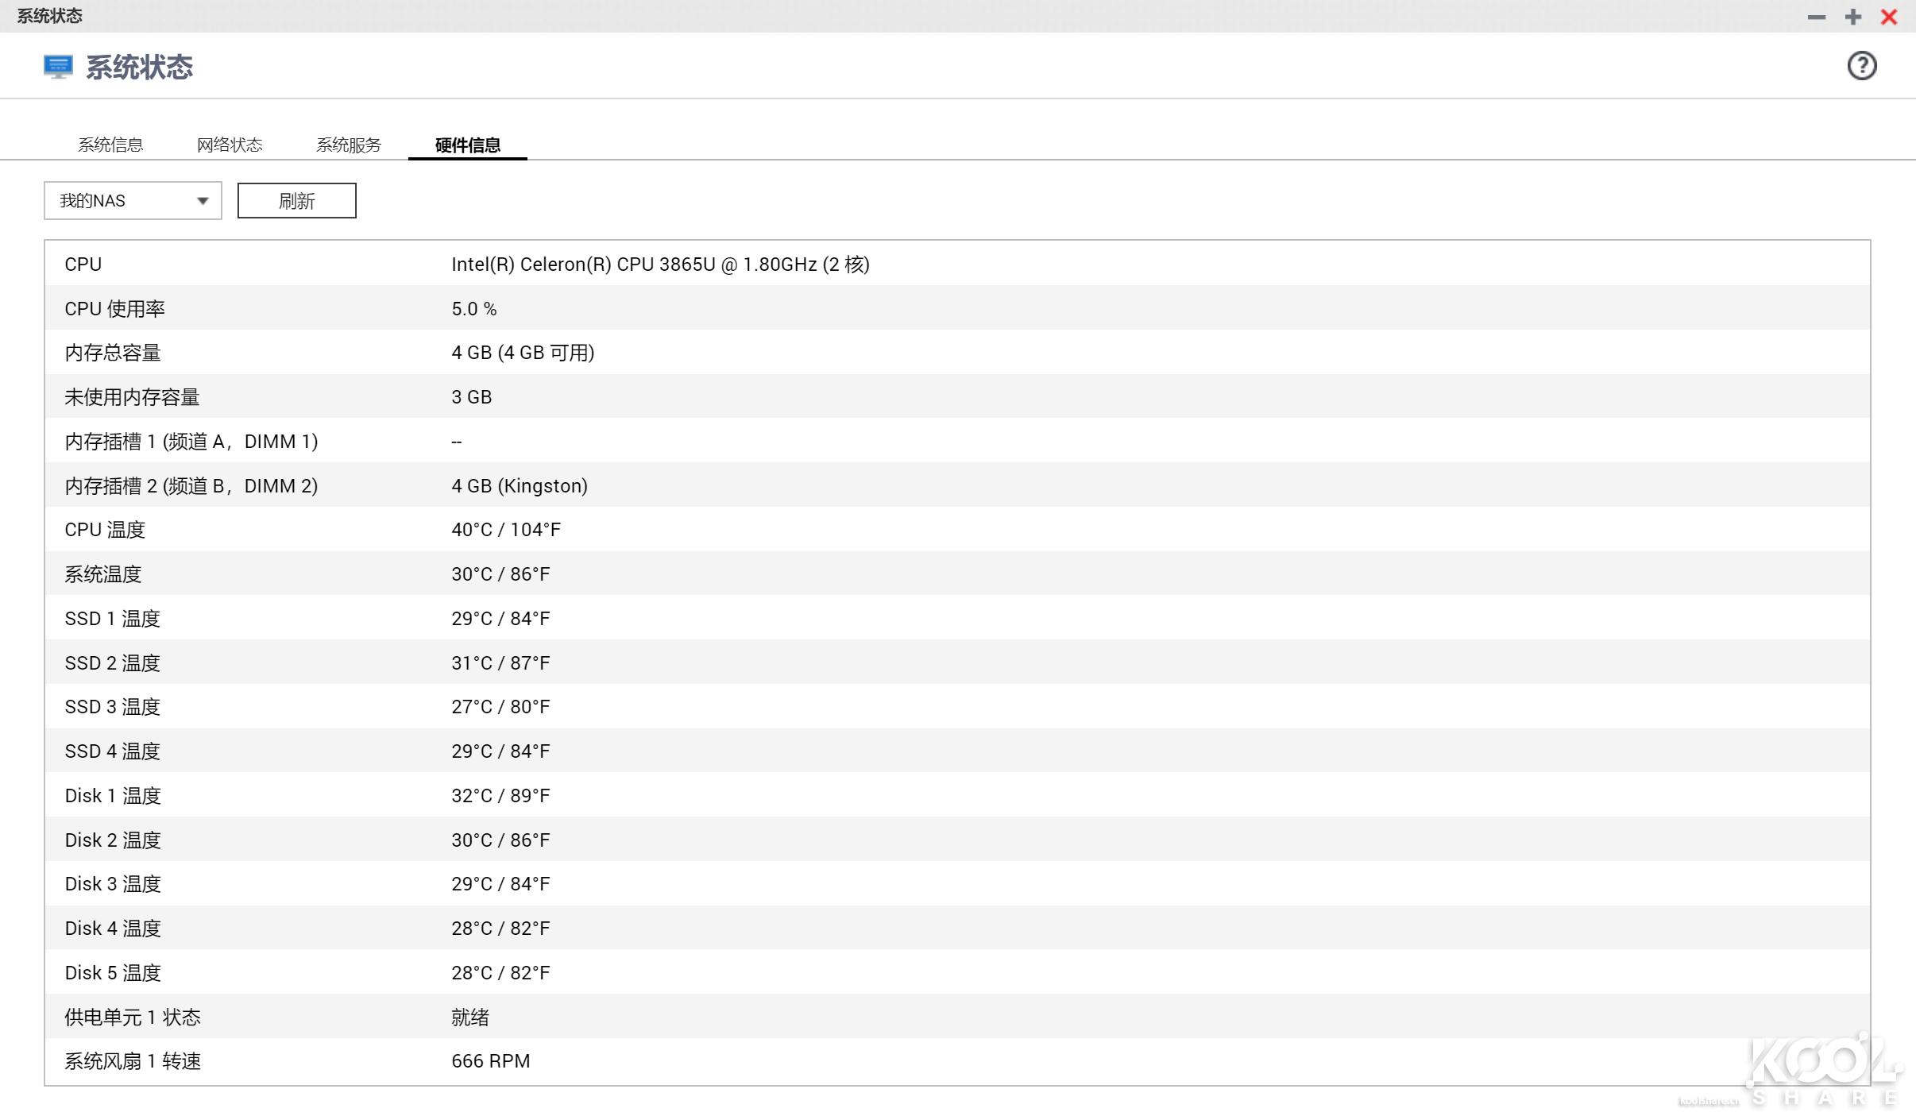Open the 系统服务 tab
The width and height of the screenshot is (1916, 1116).
click(x=349, y=144)
